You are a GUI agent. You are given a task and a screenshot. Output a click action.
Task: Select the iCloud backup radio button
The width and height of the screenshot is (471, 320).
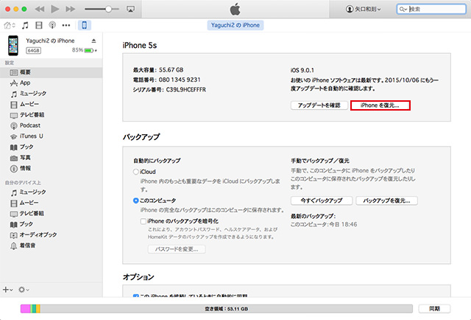coord(135,172)
